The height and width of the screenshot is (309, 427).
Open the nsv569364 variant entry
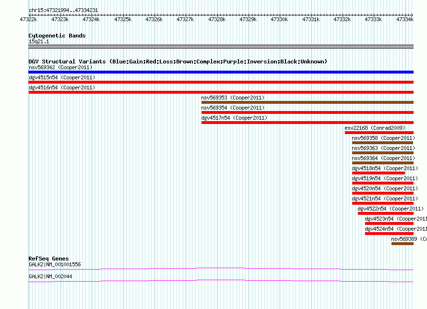[383, 158]
